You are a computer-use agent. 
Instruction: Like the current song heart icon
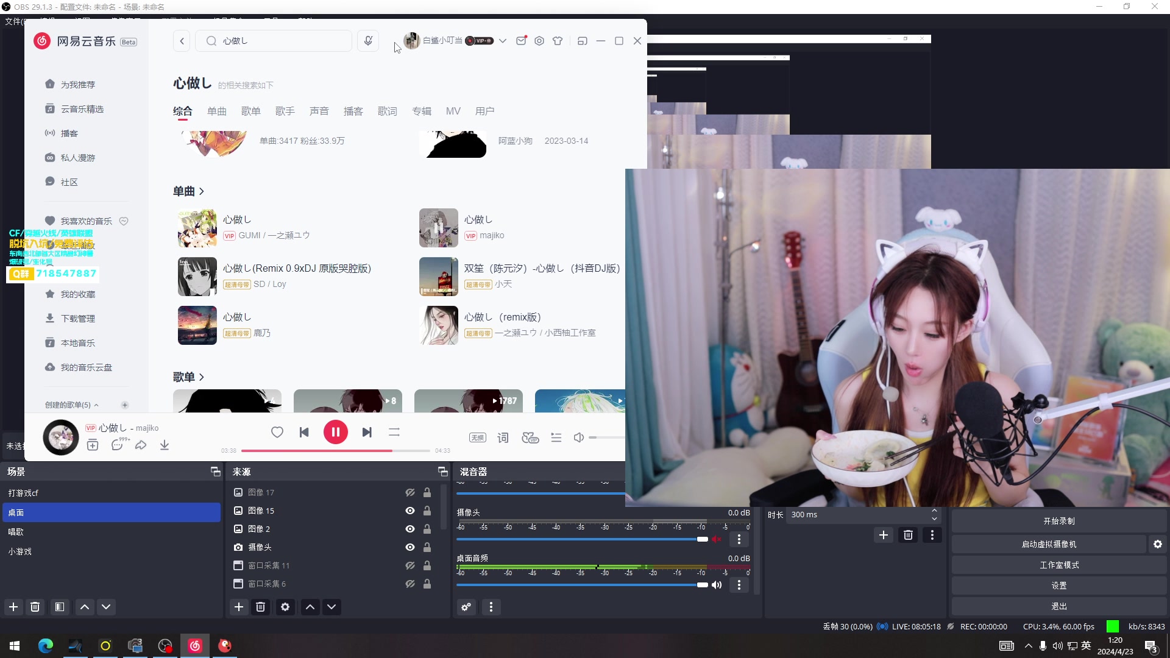pos(277,432)
